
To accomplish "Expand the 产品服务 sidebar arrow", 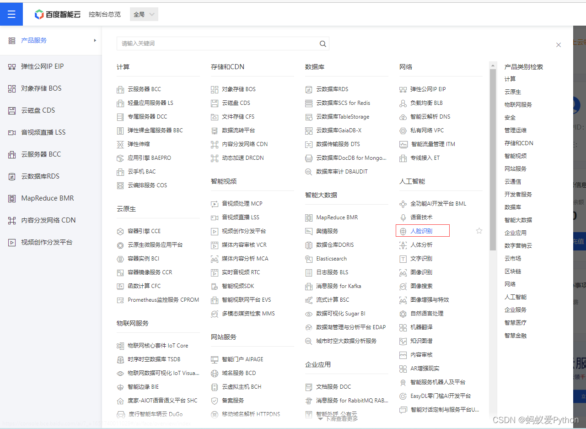I will click(95, 40).
